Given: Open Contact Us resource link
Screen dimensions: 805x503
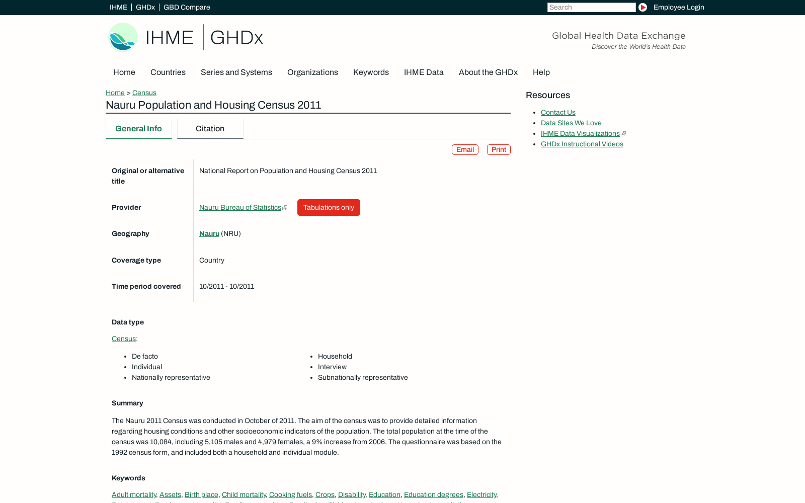Looking at the screenshot, I should [558, 112].
